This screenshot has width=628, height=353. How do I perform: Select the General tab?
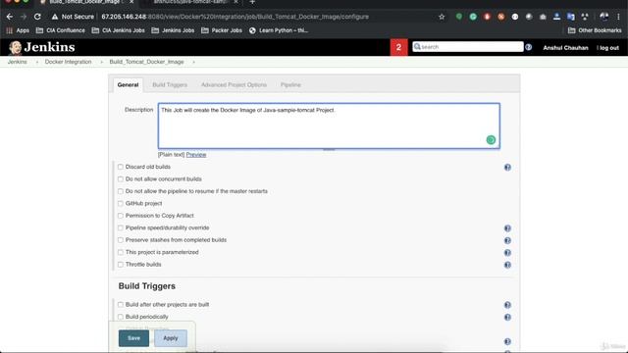coord(128,85)
